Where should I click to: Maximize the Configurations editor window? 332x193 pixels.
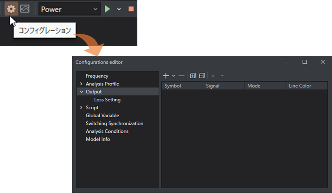[305, 62]
